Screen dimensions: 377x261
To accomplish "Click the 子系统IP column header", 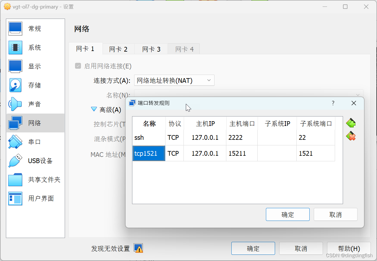I will pos(277,124).
